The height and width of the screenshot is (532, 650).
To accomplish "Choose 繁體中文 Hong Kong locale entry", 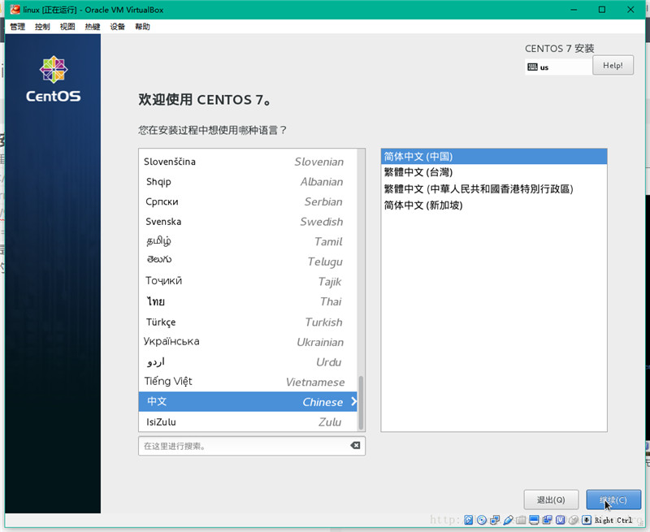I will coord(494,189).
